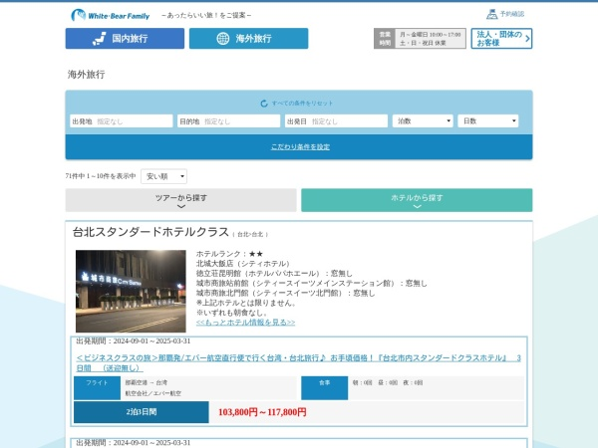This screenshot has width=598, height=448.
Task: Click the ホテルランク：★★ text
Action: pos(229,254)
